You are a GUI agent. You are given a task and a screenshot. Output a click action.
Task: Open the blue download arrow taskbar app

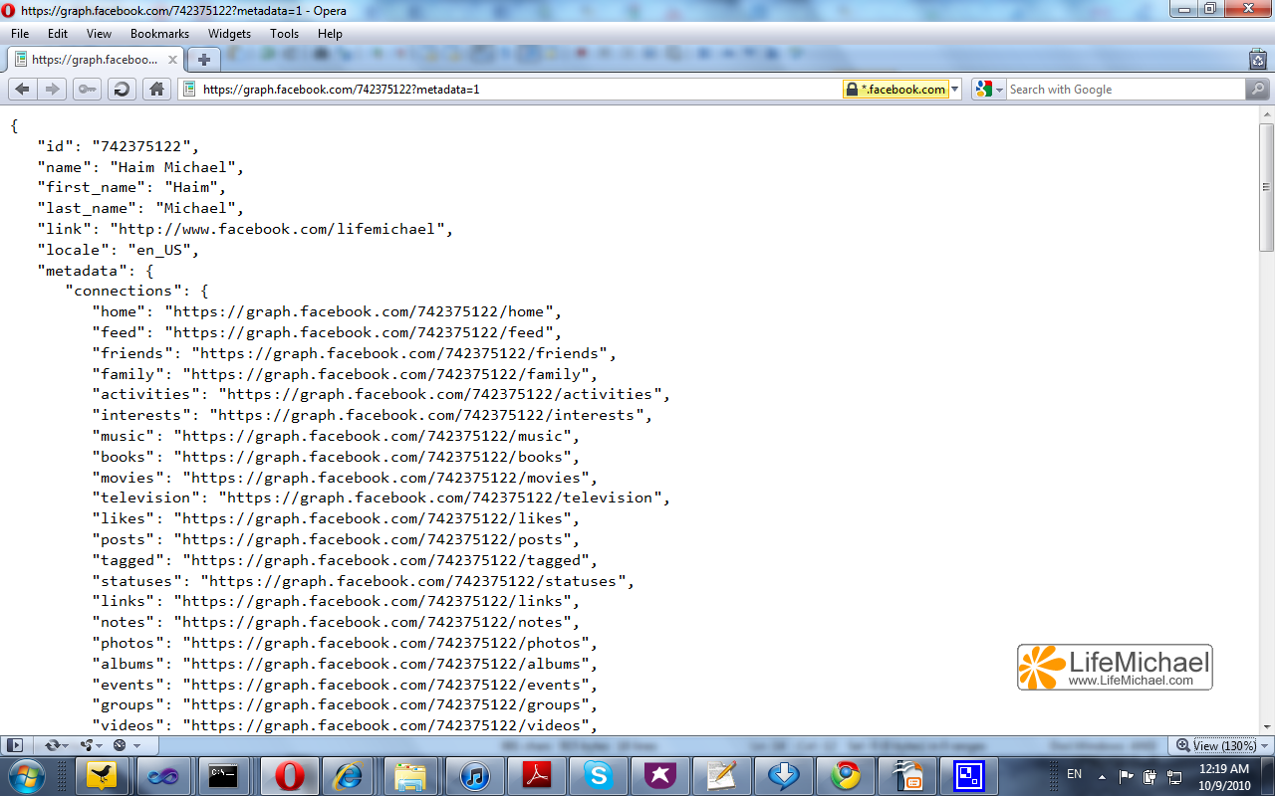(x=783, y=776)
